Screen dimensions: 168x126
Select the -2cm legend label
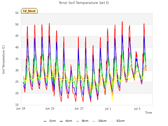pos(52,121)
